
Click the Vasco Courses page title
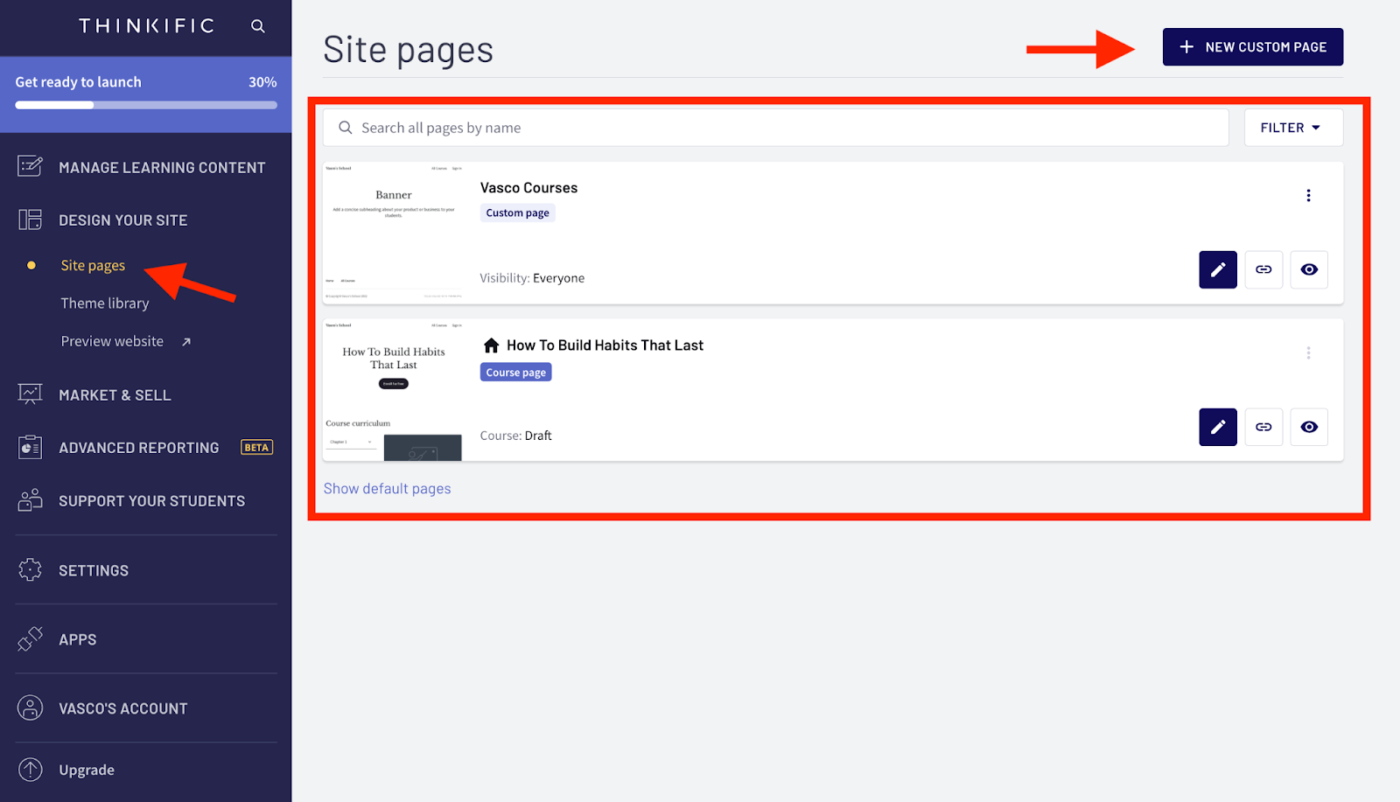(528, 188)
